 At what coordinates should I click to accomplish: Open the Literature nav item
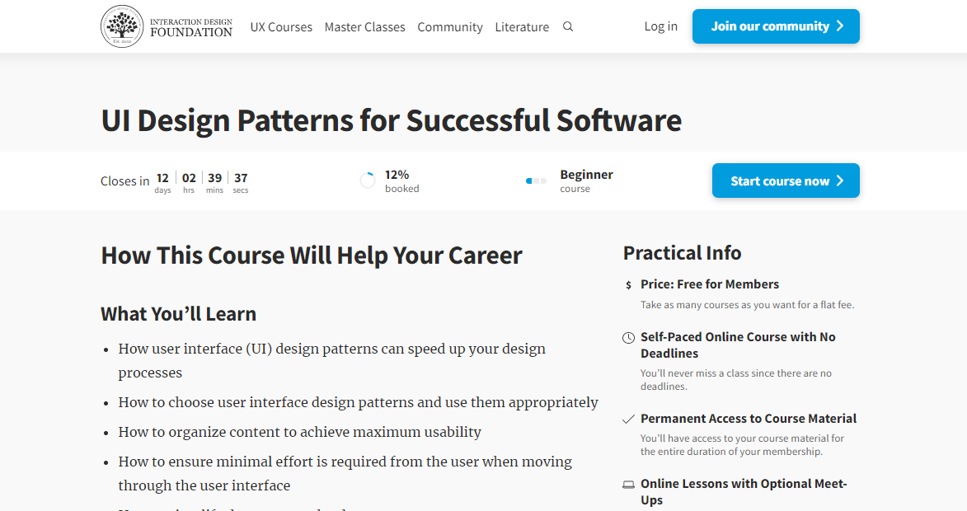(x=522, y=27)
